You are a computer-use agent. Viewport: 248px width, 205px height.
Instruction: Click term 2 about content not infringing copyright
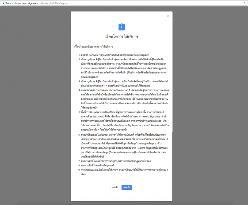pos(124,68)
